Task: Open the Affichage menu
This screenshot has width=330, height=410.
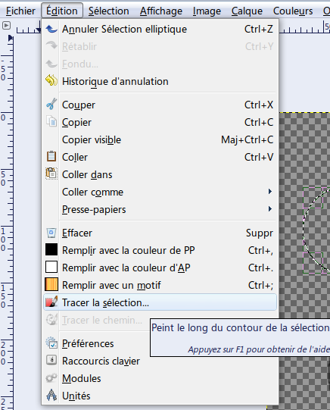Action: 161,11
